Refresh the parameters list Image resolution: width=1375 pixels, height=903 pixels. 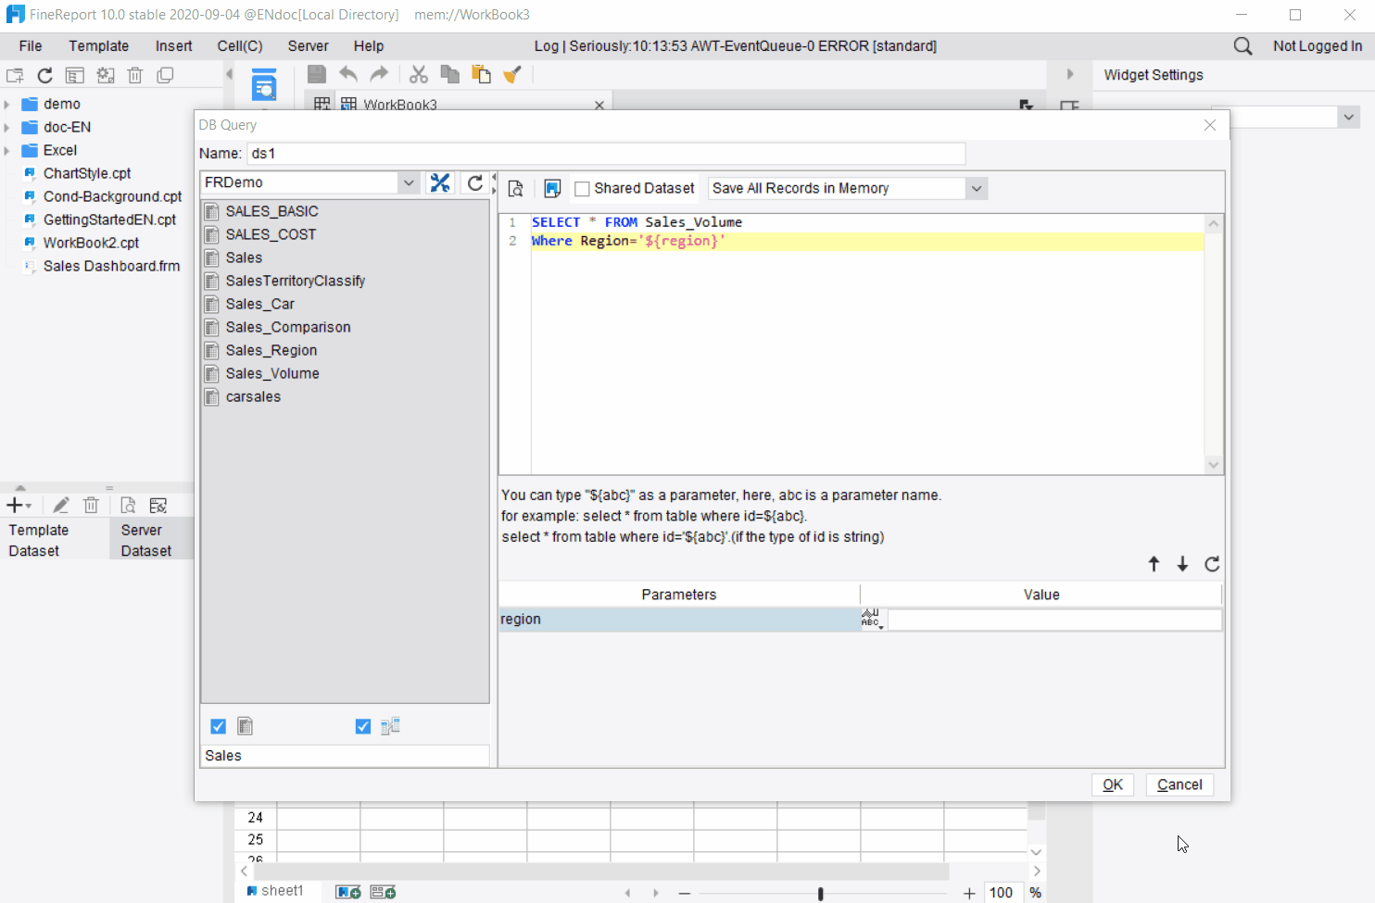pos(1212,564)
